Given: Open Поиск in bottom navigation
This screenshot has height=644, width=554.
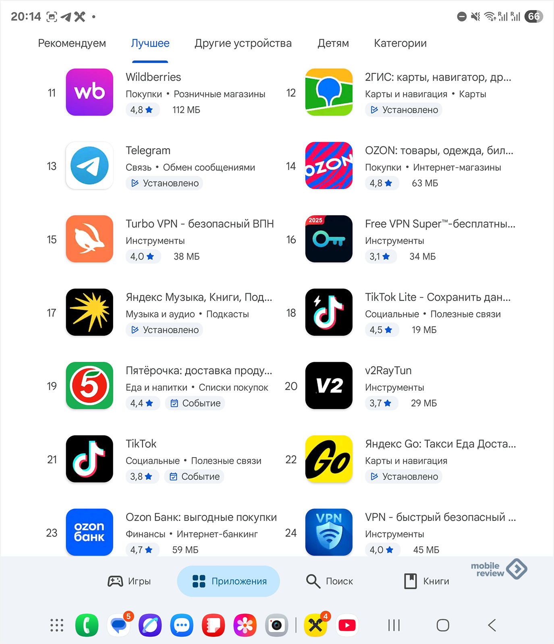Looking at the screenshot, I should (x=329, y=581).
